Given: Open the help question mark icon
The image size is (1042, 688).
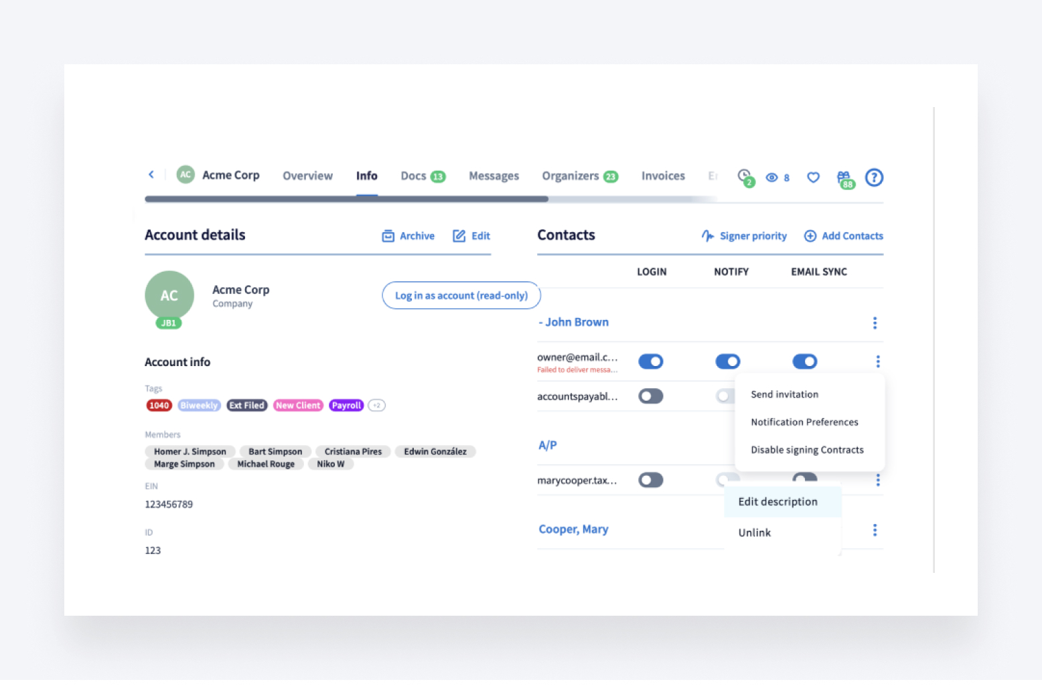Looking at the screenshot, I should click(874, 177).
